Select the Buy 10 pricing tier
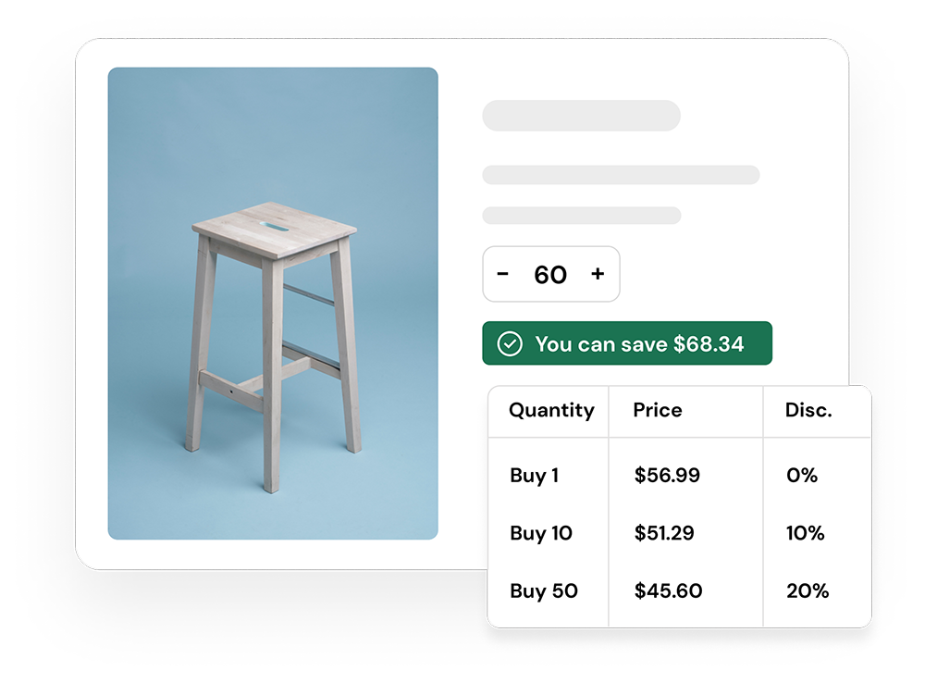Screen dimensions: 925x683 click(x=541, y=533)
